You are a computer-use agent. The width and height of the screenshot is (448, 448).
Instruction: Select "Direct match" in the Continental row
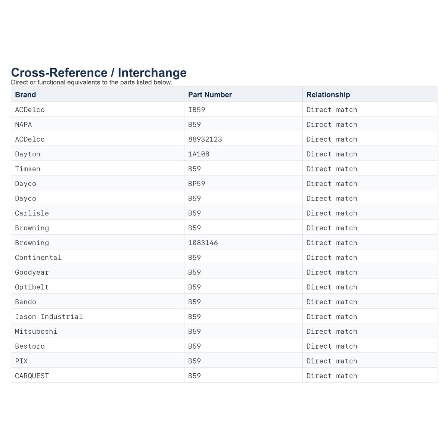coord(332,258)
